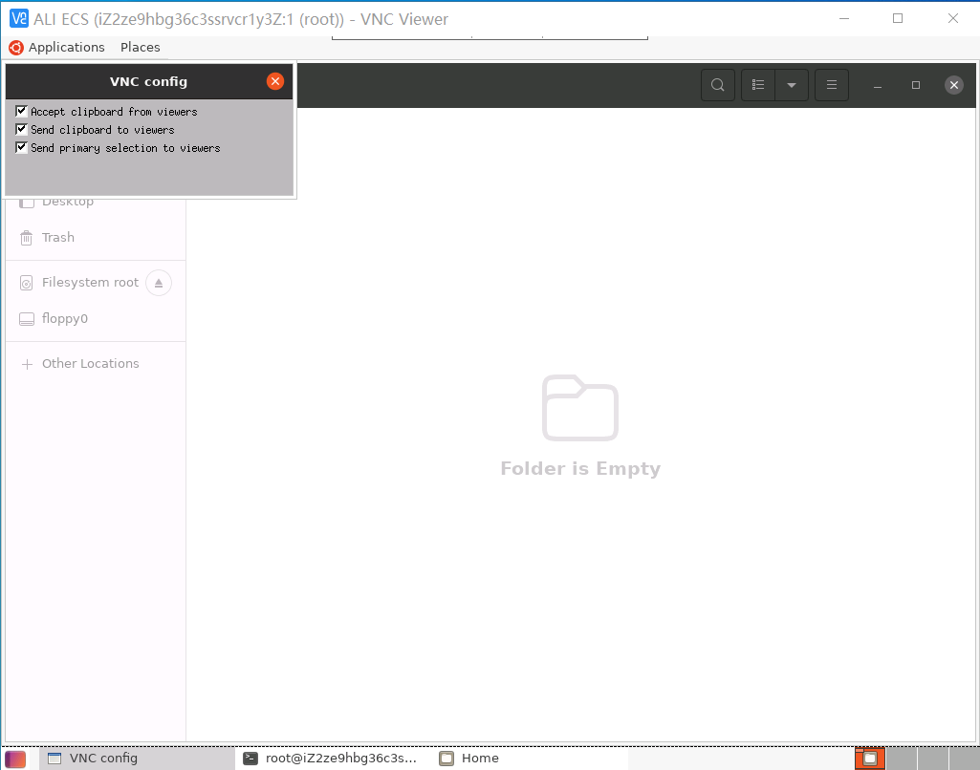The height and width of the screenshot is (770, 980).
Task: Switch to VNC config taskbar button
Action: (137, 759)
